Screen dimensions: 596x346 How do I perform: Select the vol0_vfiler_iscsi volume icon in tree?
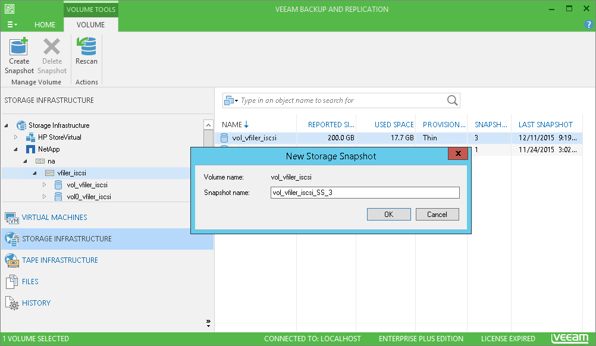coord(58,197)
